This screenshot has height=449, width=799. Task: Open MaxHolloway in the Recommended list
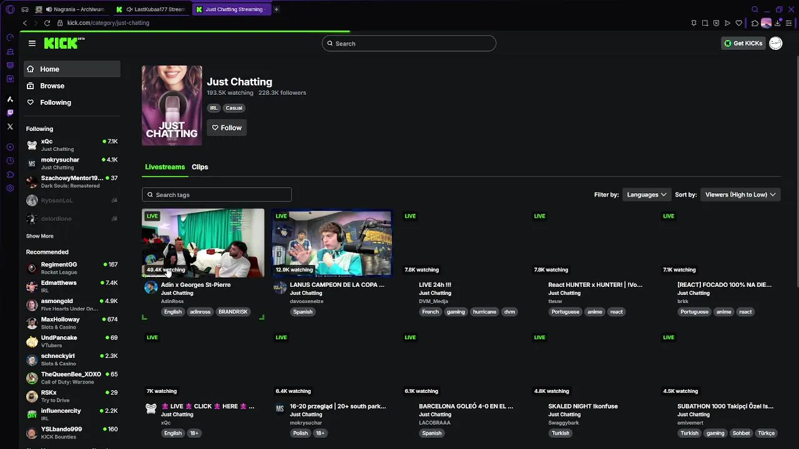click(x=72, y=322)
